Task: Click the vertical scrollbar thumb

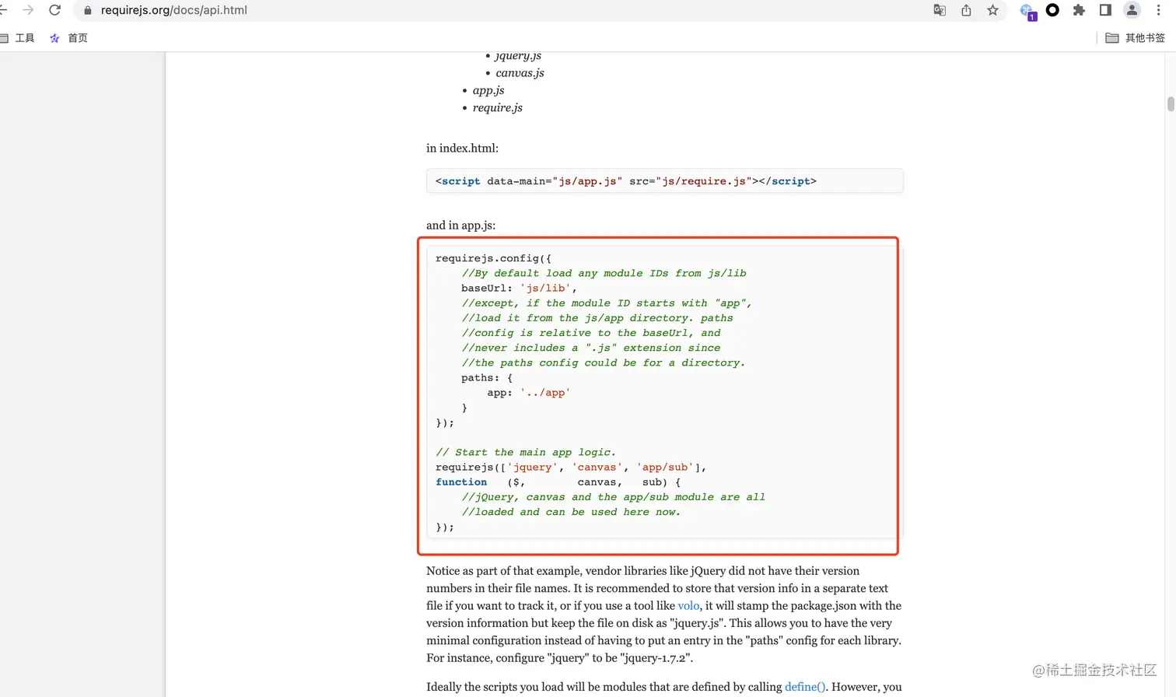Action: click(x=1171, y=104)
